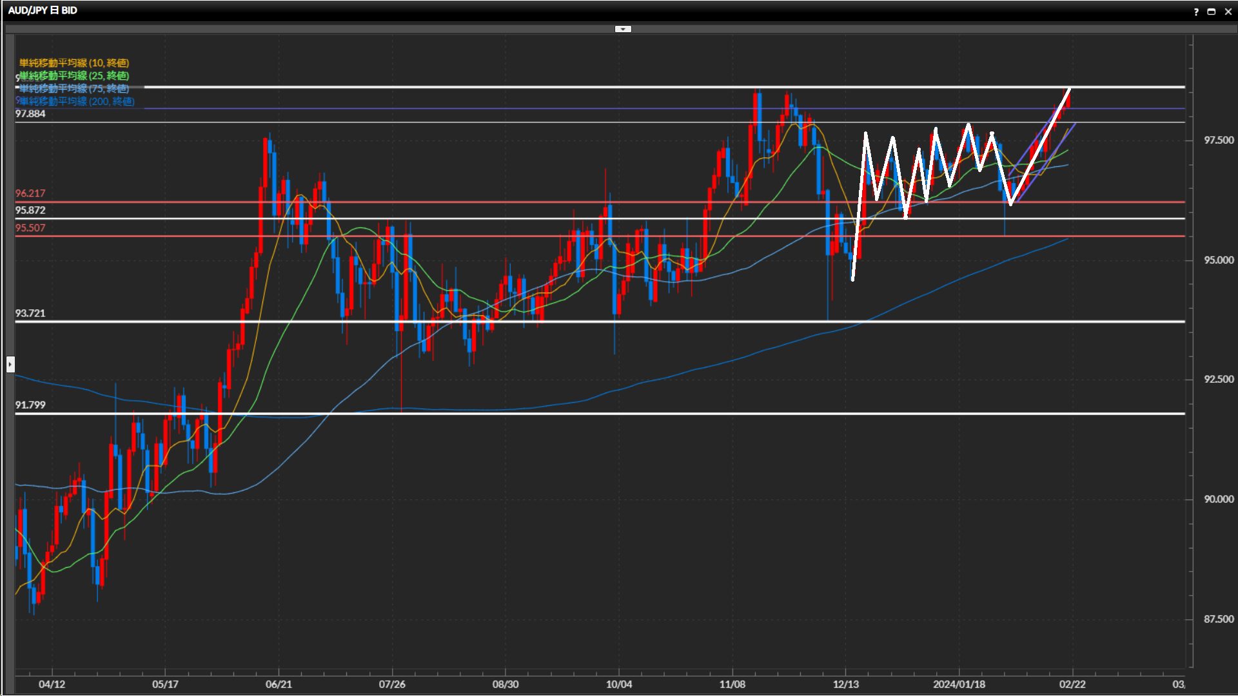Expand the collapsed top toolbar arrow
Image resolution: width=1238 pixels, height=696 pixels.
pyautogui.click(x=623, y=29)
